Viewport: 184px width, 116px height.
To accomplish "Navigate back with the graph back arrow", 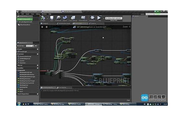I will click(x=42, y=27).
